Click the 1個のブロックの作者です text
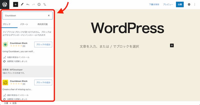The width and height of the screenshot is (200, 105). (x=14, y=73)
